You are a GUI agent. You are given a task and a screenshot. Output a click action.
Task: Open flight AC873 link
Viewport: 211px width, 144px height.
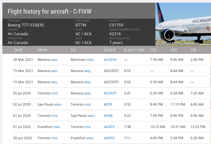pyautogui.click(x=109, y=127)
